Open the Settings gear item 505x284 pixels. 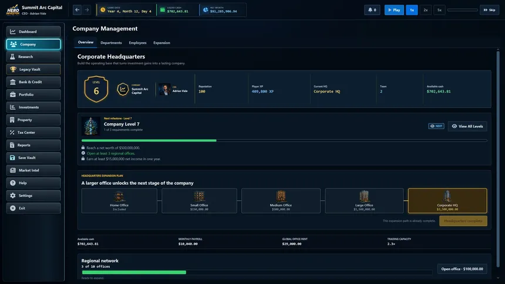(33, 195)
